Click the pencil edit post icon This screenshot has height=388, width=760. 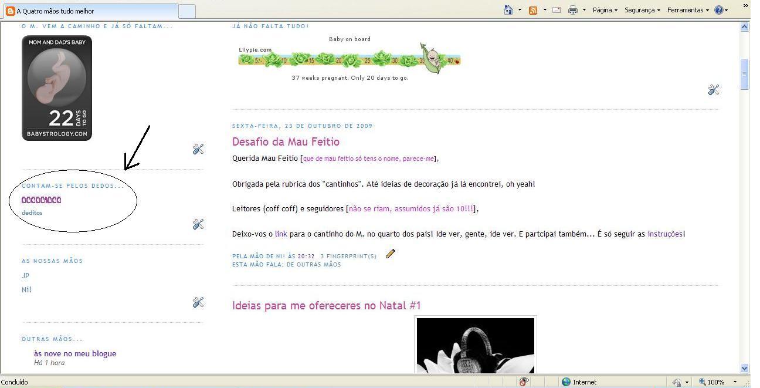[390, 254]
